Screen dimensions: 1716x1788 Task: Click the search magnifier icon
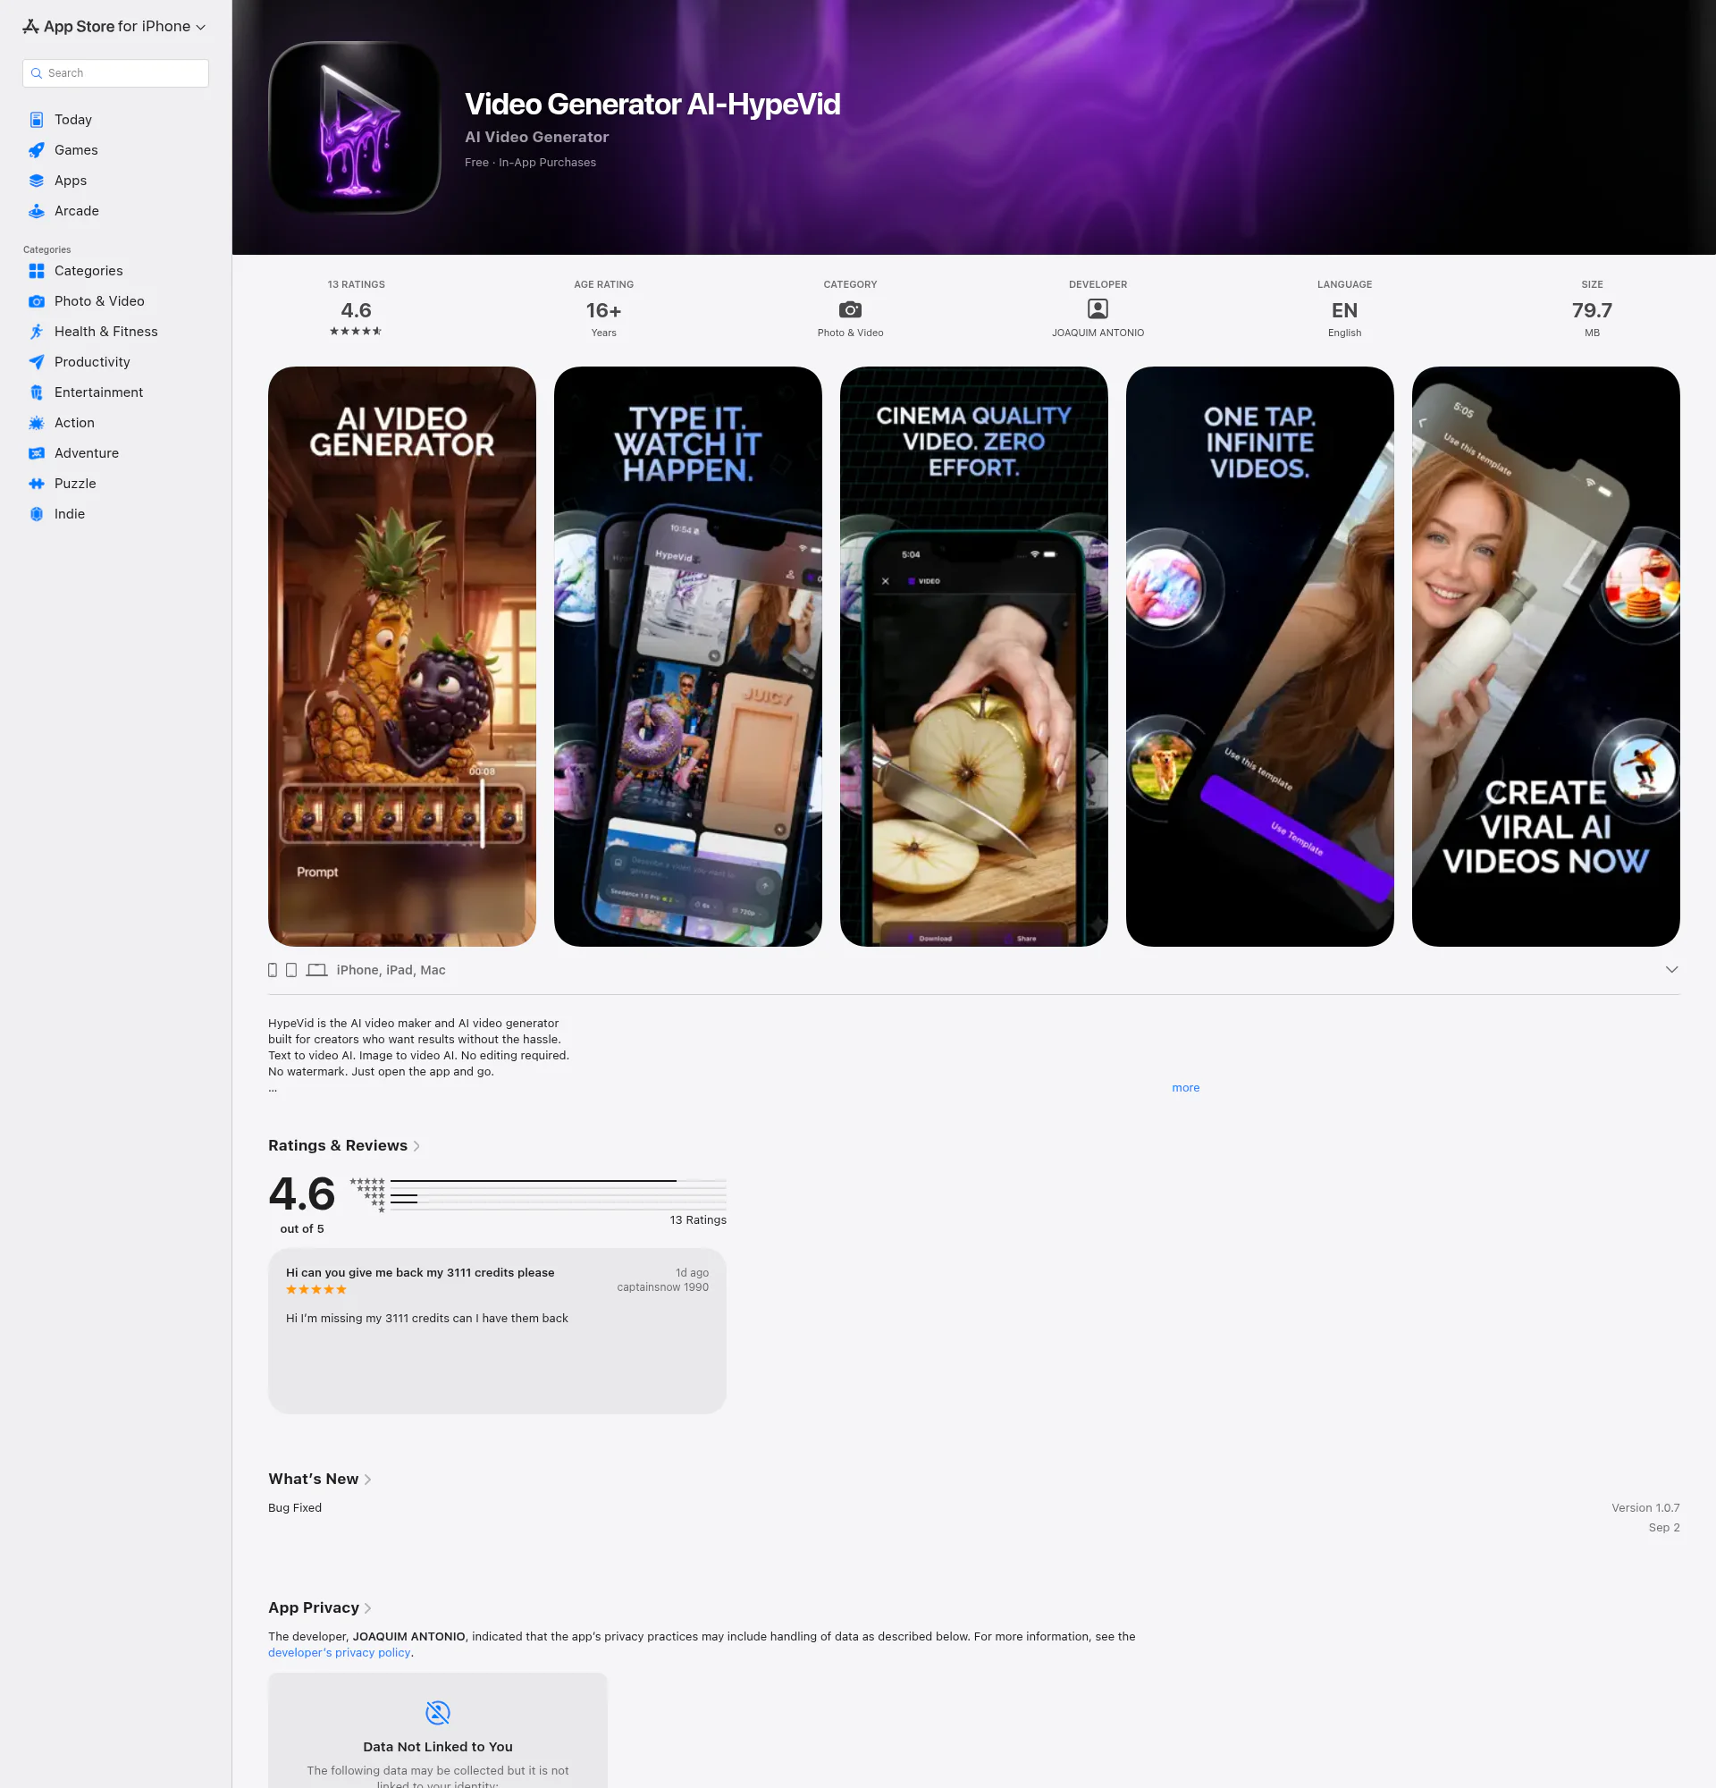click(x=37, y=73)
